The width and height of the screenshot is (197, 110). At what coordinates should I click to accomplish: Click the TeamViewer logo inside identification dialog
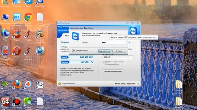click(x=75, y=36)
